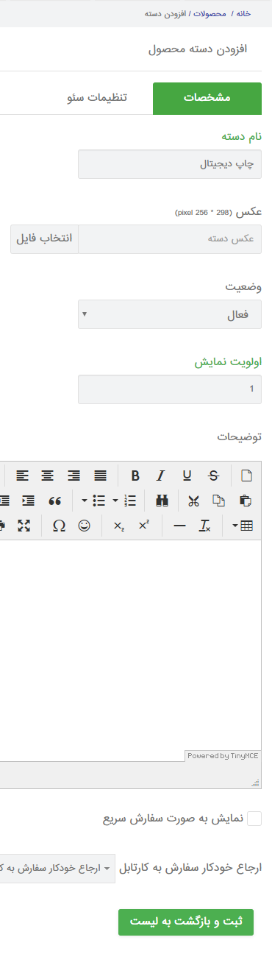
Task: Select the مشخصات tab
Action: click(x=207, y=99)
